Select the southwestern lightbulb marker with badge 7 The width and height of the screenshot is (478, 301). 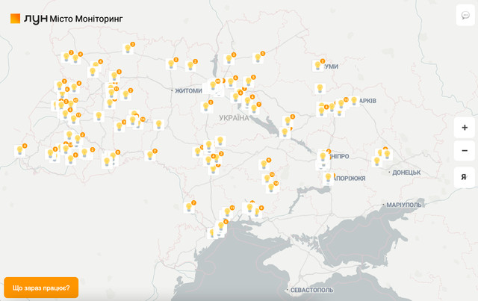(189, 208)
